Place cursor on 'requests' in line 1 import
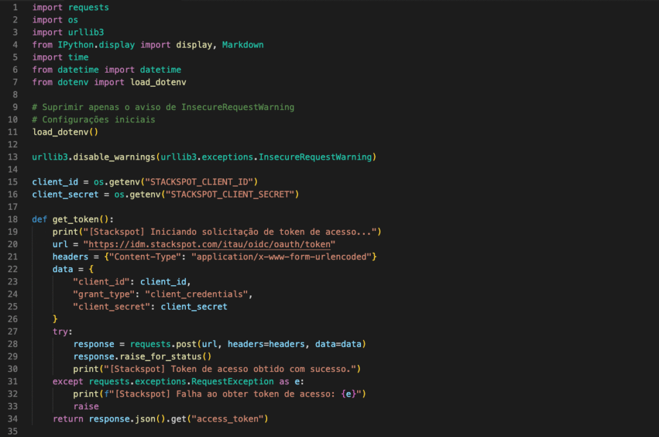The width and height of the screenshot is (659, 437). (88, 7)
